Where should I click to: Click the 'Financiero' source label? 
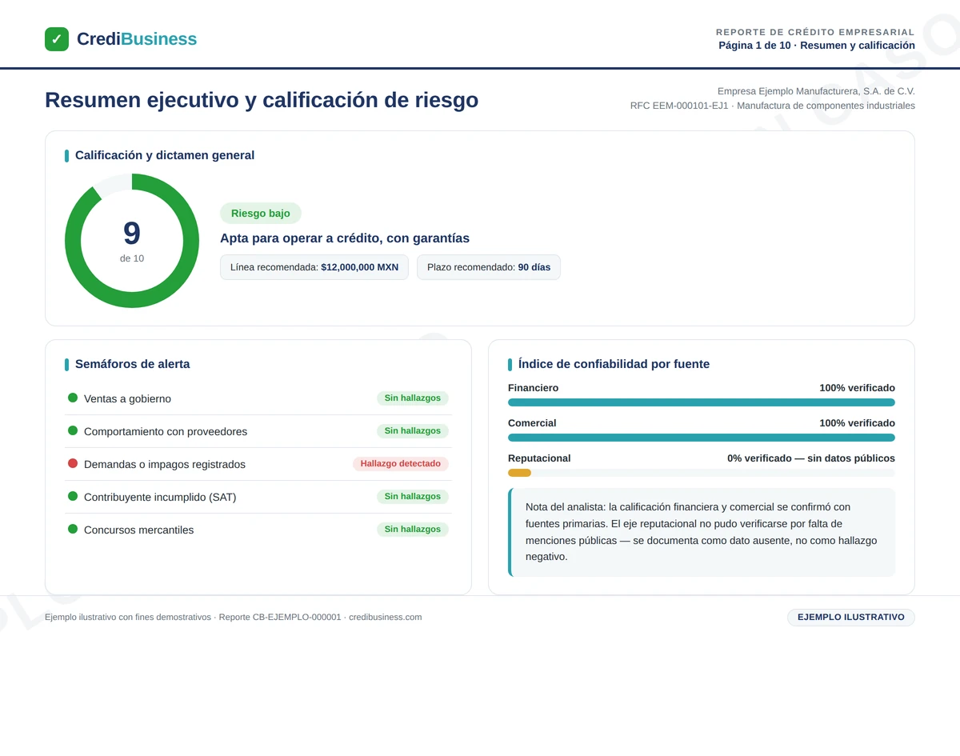(534, 388)
